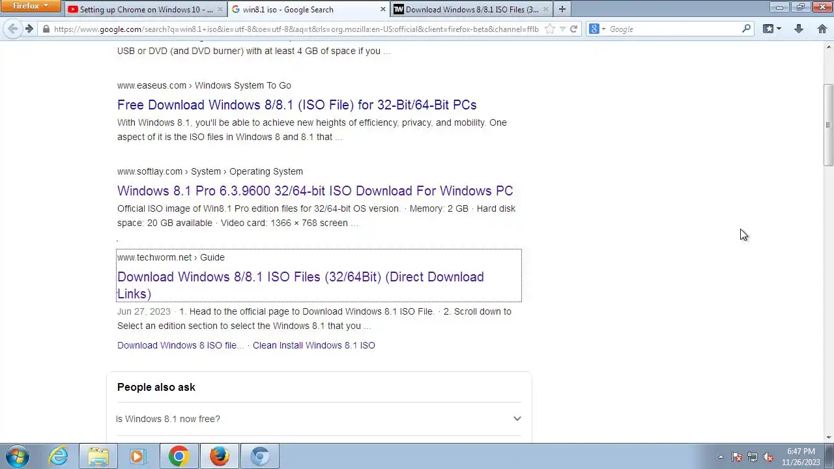
Task: Click 'www.softlay.com › System › Operating System' breadcrumb
Action: 210,171
